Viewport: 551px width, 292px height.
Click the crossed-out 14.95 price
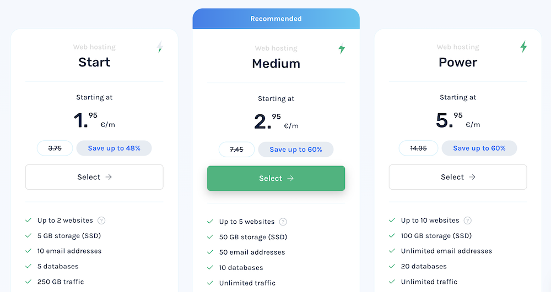point(418,148)
